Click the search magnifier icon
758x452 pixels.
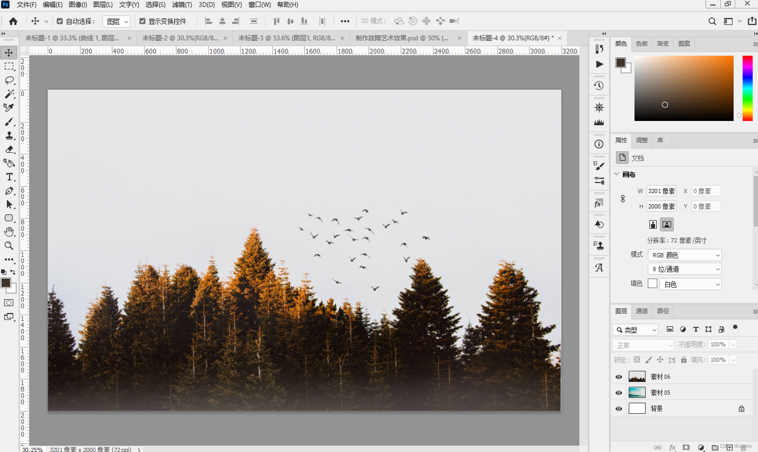tap(712, 21)
